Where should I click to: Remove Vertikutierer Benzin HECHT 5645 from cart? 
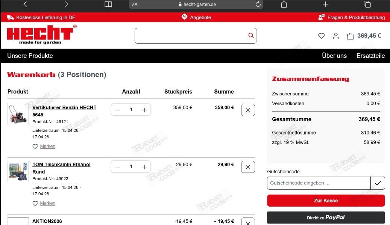point(248,110)
